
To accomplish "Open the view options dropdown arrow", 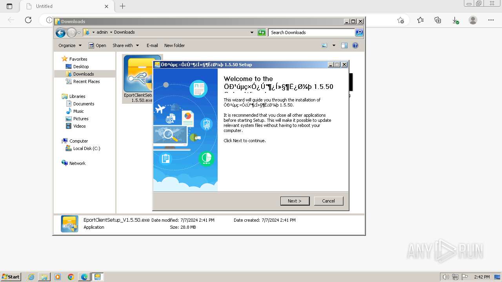I will click(x=334, y=45).
